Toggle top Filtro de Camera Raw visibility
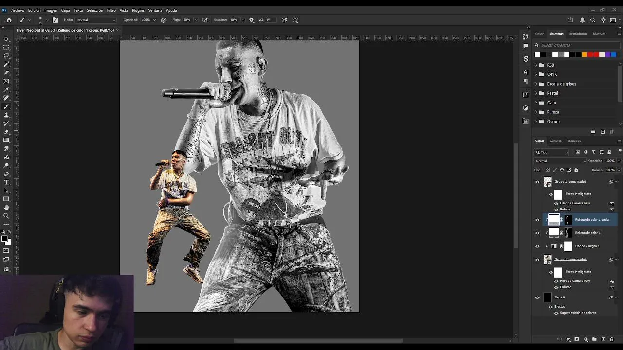 tap(556, 203)
